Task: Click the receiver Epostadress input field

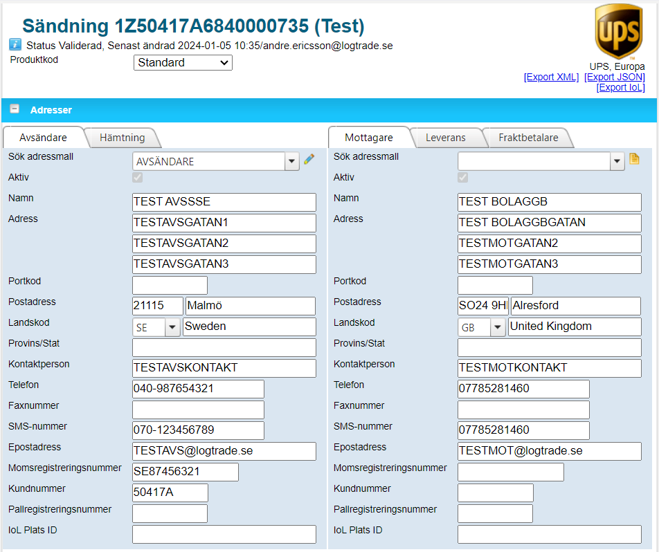Action: [549, 451]
